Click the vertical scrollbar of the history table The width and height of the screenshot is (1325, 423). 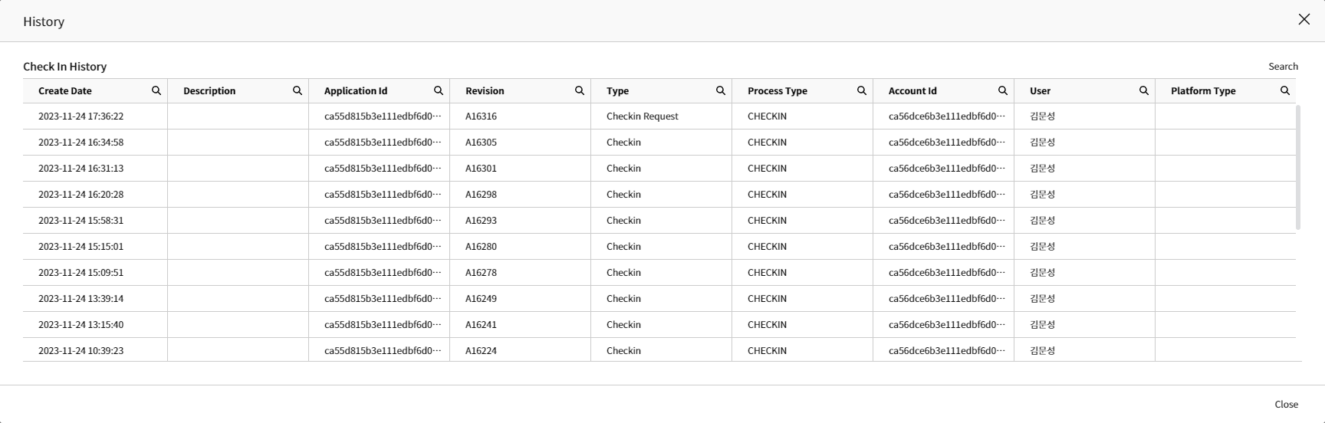coord(1298,167)
